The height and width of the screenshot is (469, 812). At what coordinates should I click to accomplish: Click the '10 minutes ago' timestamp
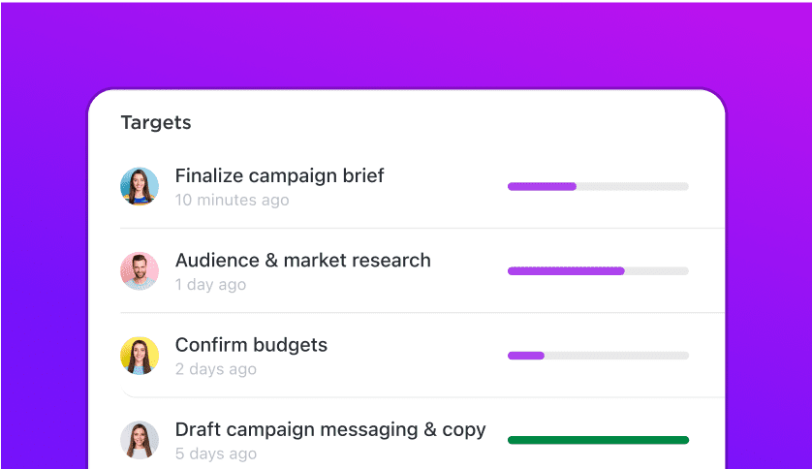click(x=232, y=201)
